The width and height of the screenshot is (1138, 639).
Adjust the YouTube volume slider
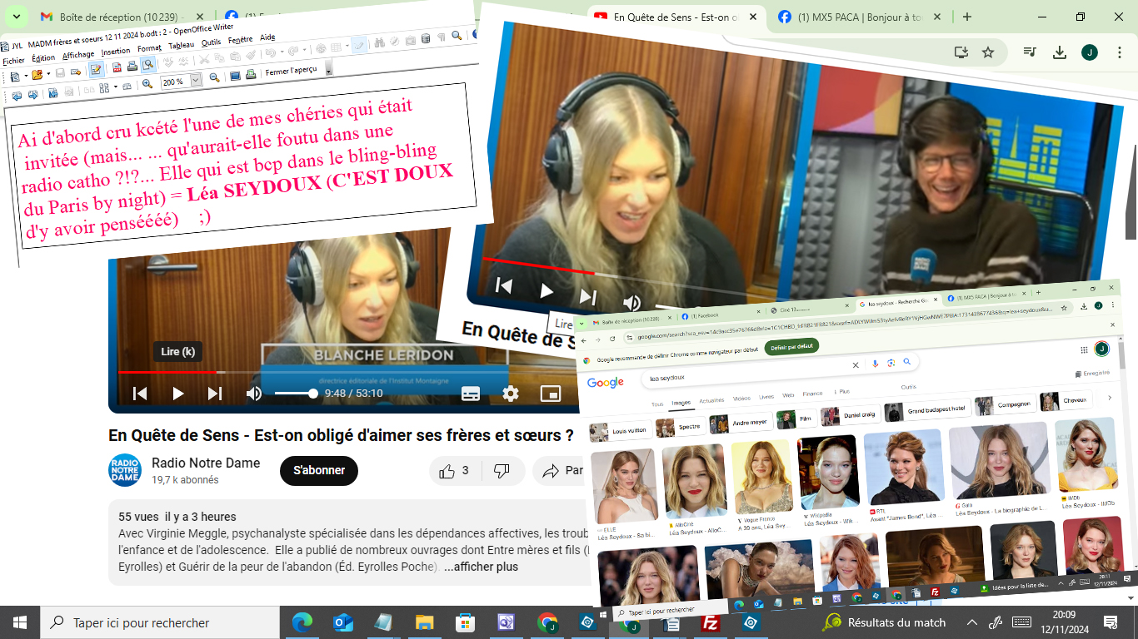pyautogui.click(x=296, y=394)
